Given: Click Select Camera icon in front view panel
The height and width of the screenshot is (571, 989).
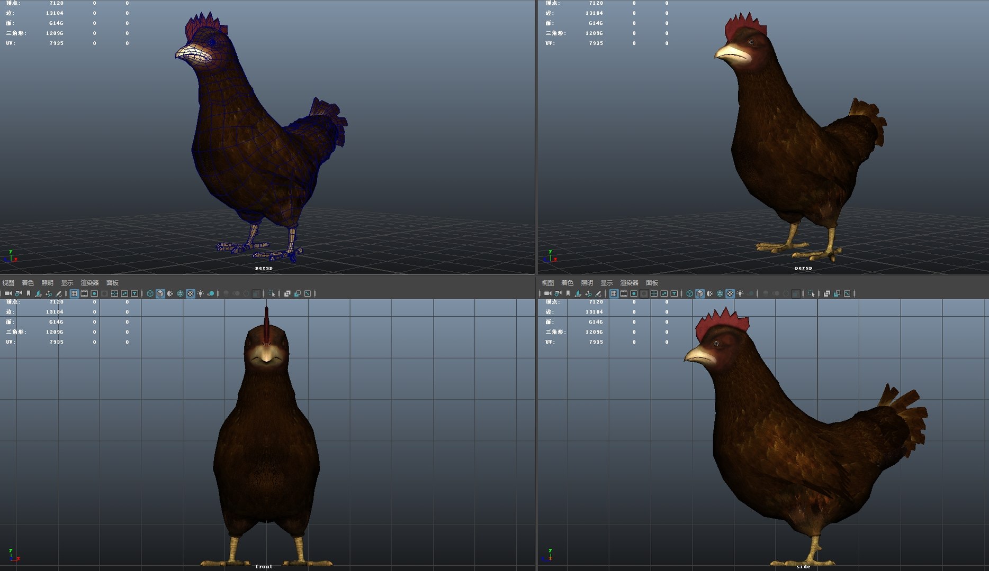Looking at the screenshot, I should coord(8,293).
